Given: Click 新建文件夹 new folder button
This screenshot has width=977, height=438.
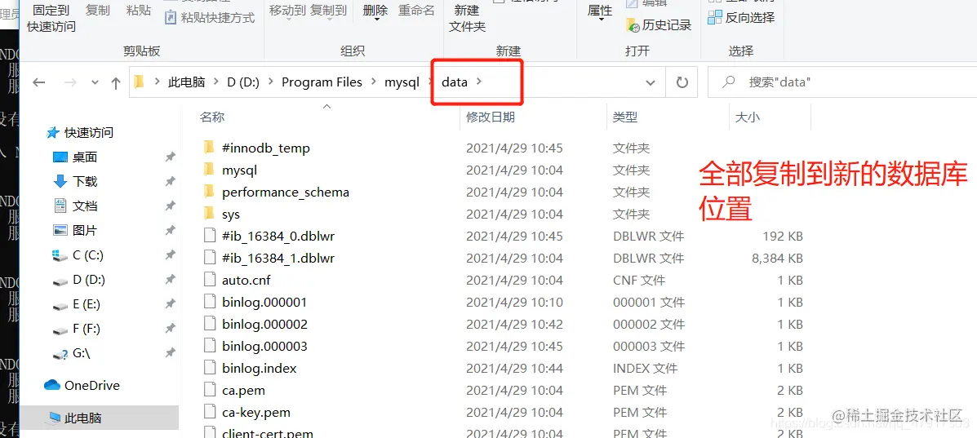Looking at the screenshot, I should point(467,19).
